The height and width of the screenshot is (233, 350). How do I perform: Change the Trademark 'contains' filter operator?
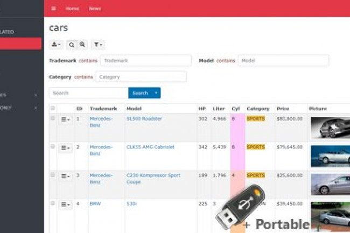click(89, 61)
